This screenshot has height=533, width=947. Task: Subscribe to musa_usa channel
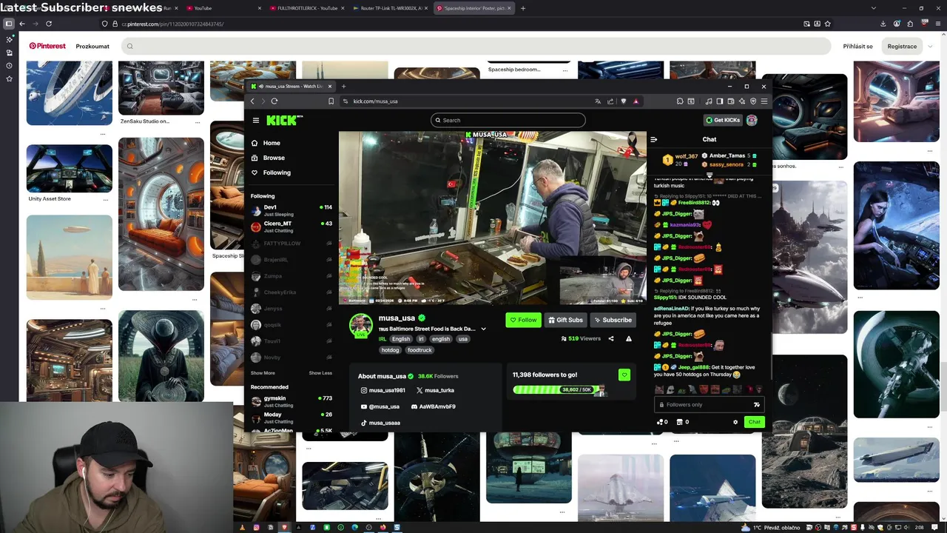613,320
